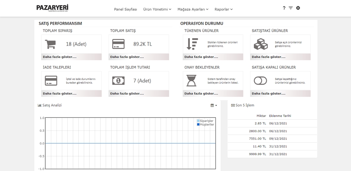
Task: Click the shopping cart icon in Toplam Sipariş
Action: [x=50, y=44]
